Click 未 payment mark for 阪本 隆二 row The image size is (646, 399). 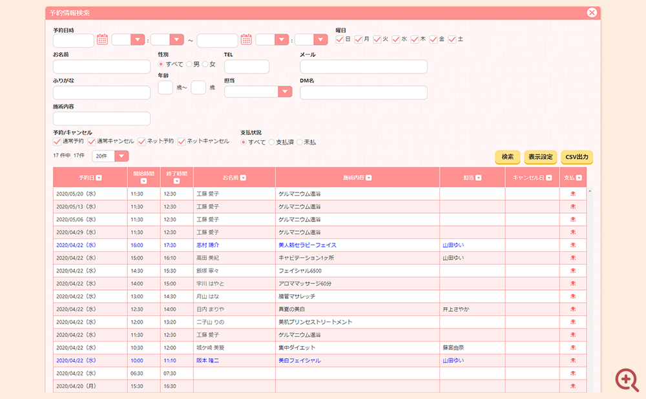[572, 361]
